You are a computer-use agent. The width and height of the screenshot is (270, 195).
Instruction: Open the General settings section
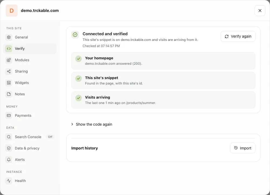tap(30, 37)
